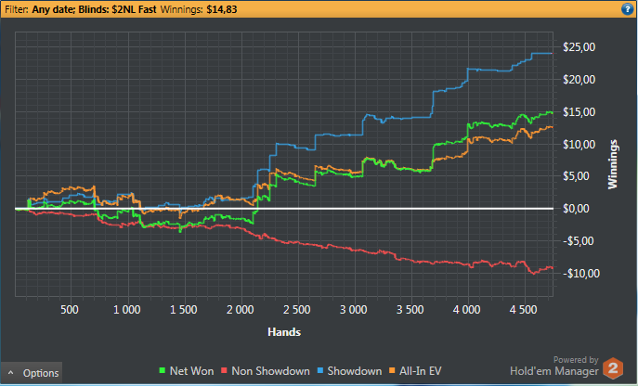Expand the Options panel
638x386 pixels.
32,373
